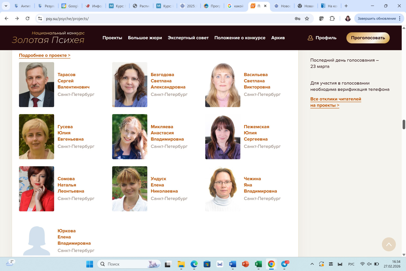
Task: Go to the Архив section
Action: tap(278, 38)
